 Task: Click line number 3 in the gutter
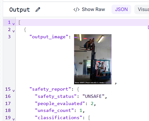pyautogui.click(x=9, y=37)
